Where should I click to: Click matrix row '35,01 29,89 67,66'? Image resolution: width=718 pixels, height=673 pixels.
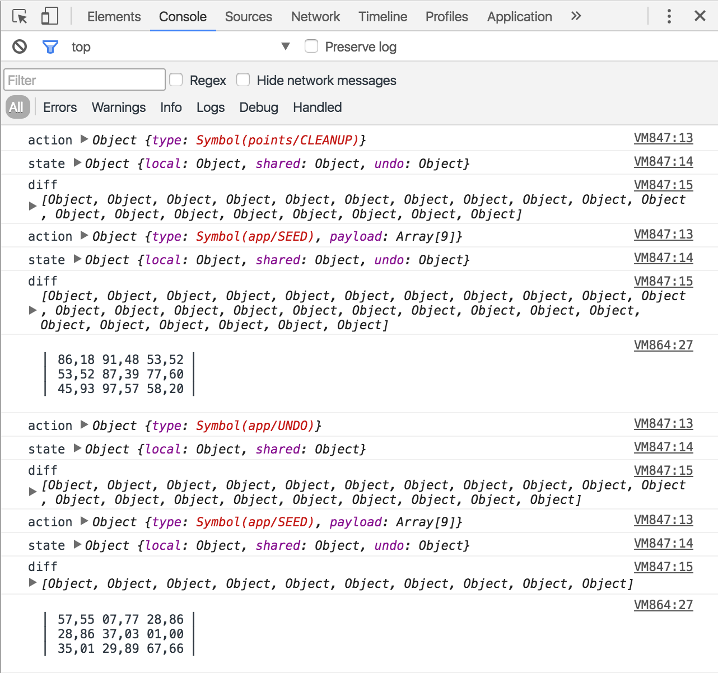pyautogui.click(x=120, y=648)
